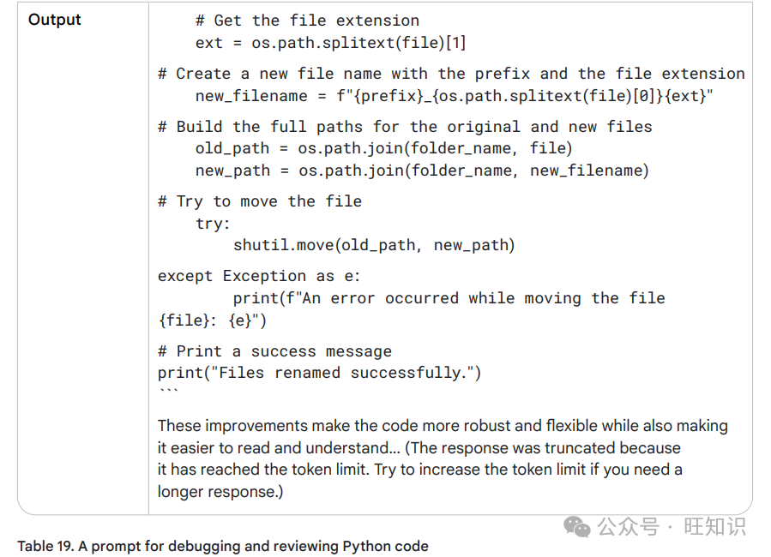Click the "# Get the file extension" comment

(x=307, y=21)
